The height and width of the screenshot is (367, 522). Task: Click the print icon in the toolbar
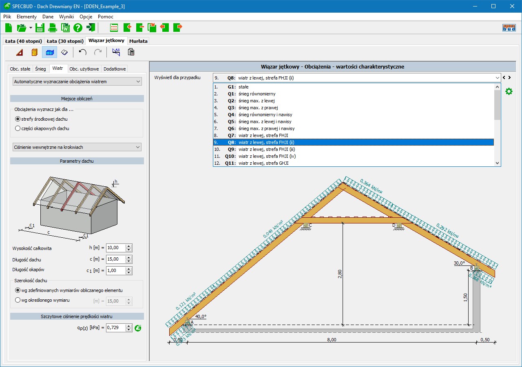click(53, 28)
